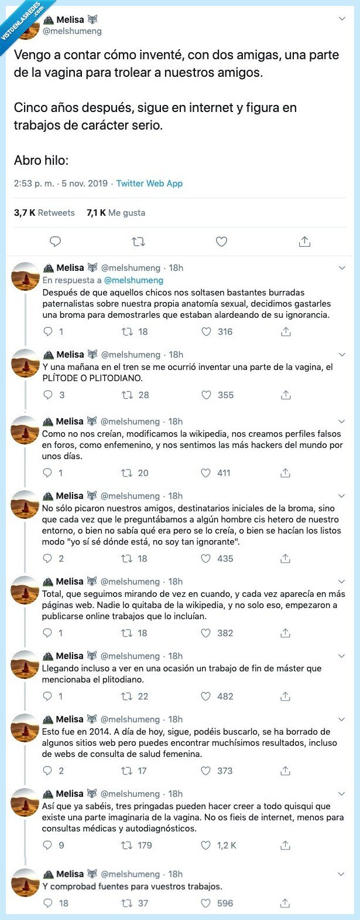Click the Twitter Web App source link
Screen dimensions: 360x920
click(x=149, y=184)
